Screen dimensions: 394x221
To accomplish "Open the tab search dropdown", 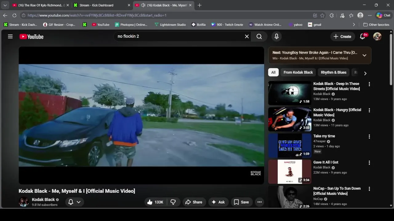I will (5, 5).
